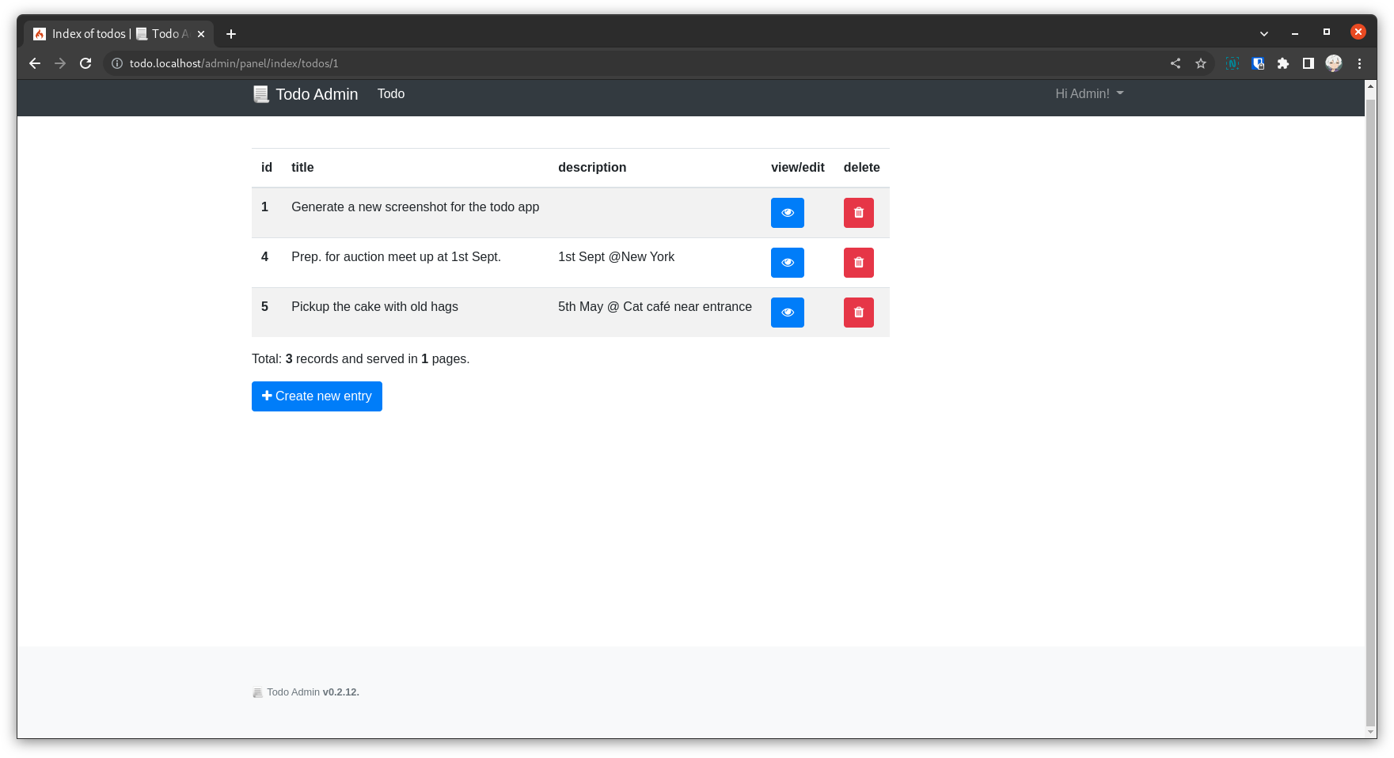Image resolution: width=1394 pixels, height=758 pixels.
Task: Go to Todo Admin brand home link
Action: coord(306,94)
